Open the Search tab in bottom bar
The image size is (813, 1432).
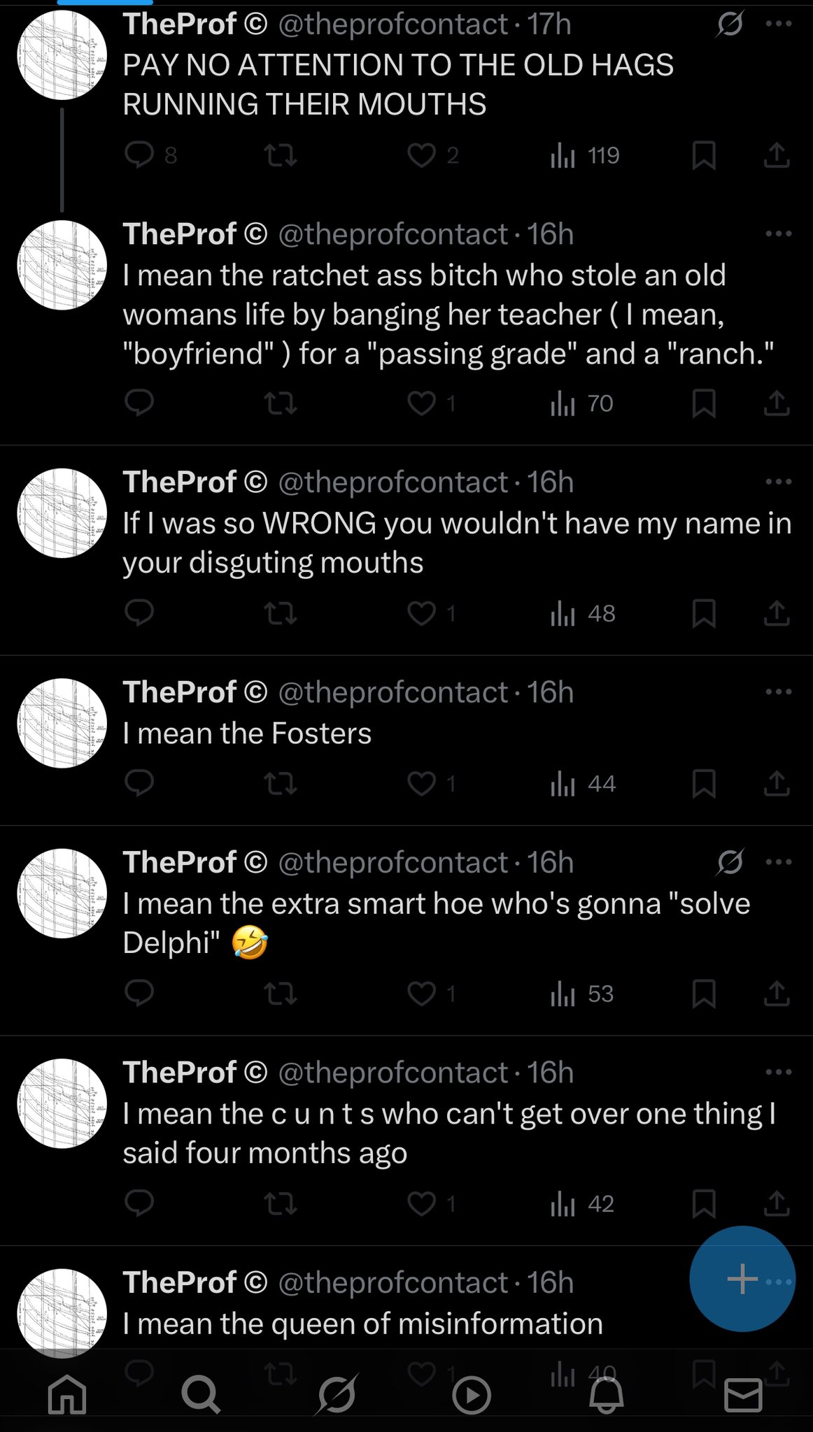pos(201,1396)
